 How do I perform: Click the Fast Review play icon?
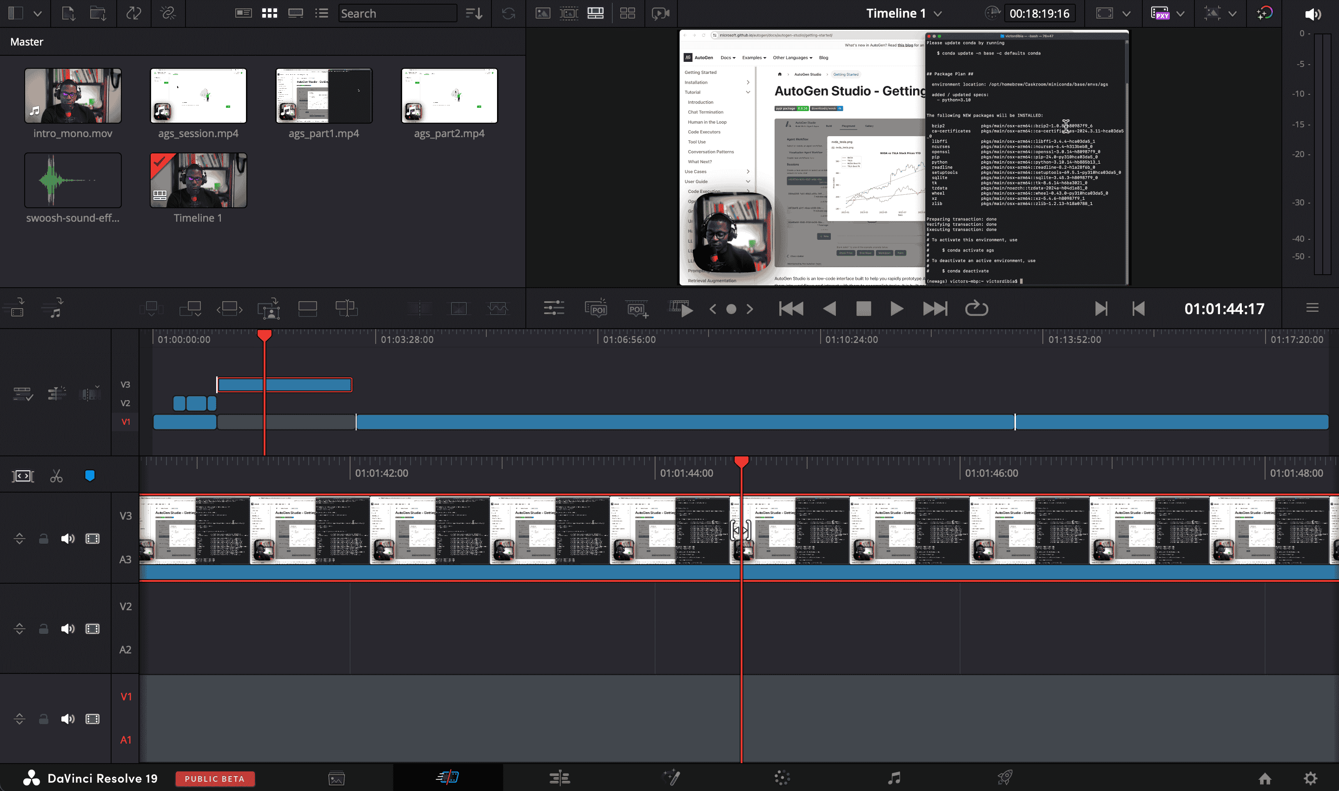pyautogui.click(x=682, y=308)
